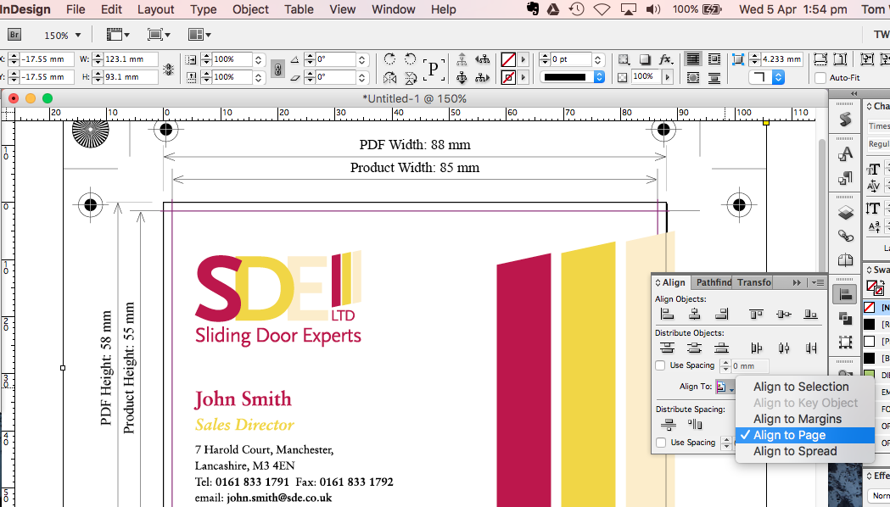The image size is (890, 507).
Task: Click the Wi-Fi icon in menu bar
Action: point(602,9)
